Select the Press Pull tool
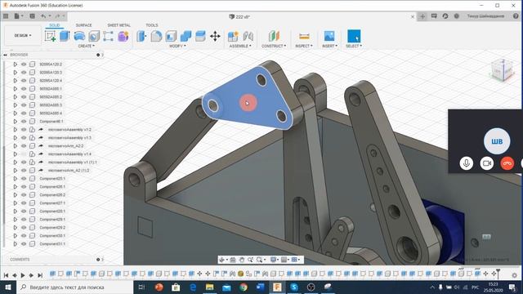The image size is (523, 294). [141, 36]
